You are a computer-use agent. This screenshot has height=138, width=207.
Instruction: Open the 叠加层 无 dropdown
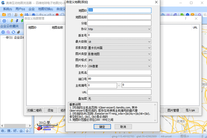pyautogui.click(x=119, y=98)
